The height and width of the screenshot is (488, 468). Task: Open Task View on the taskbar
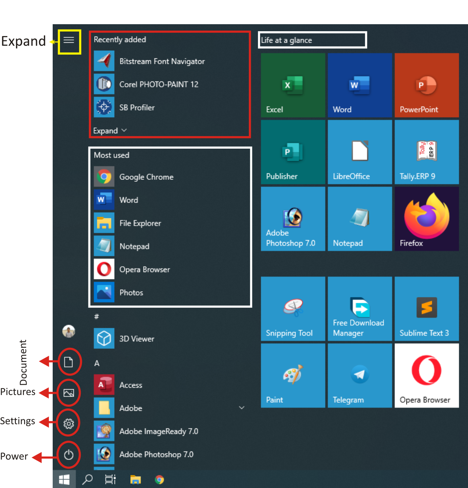110,479
